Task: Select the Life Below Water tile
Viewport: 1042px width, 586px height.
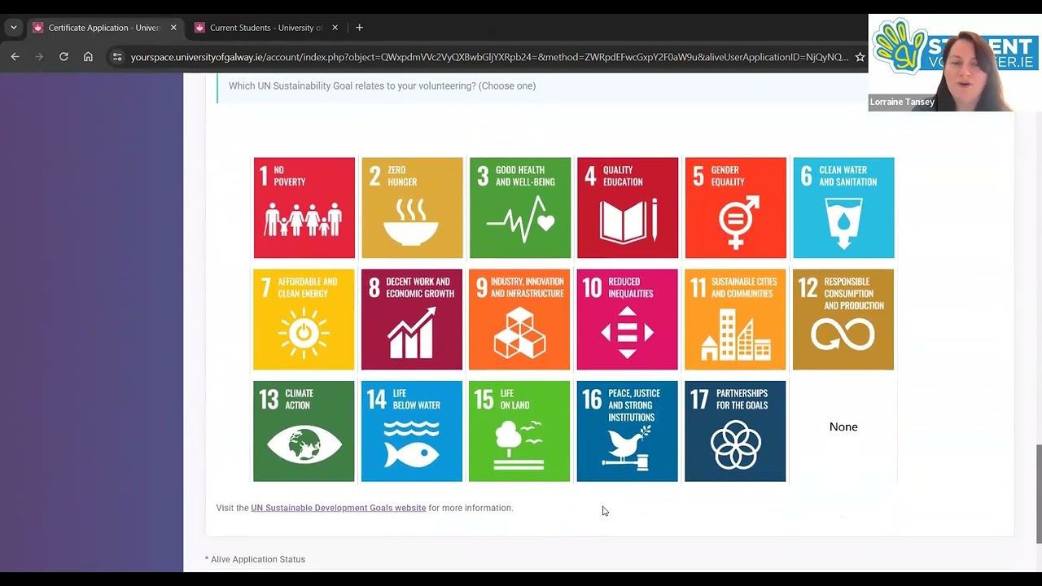Action: (x=412, y=431)
